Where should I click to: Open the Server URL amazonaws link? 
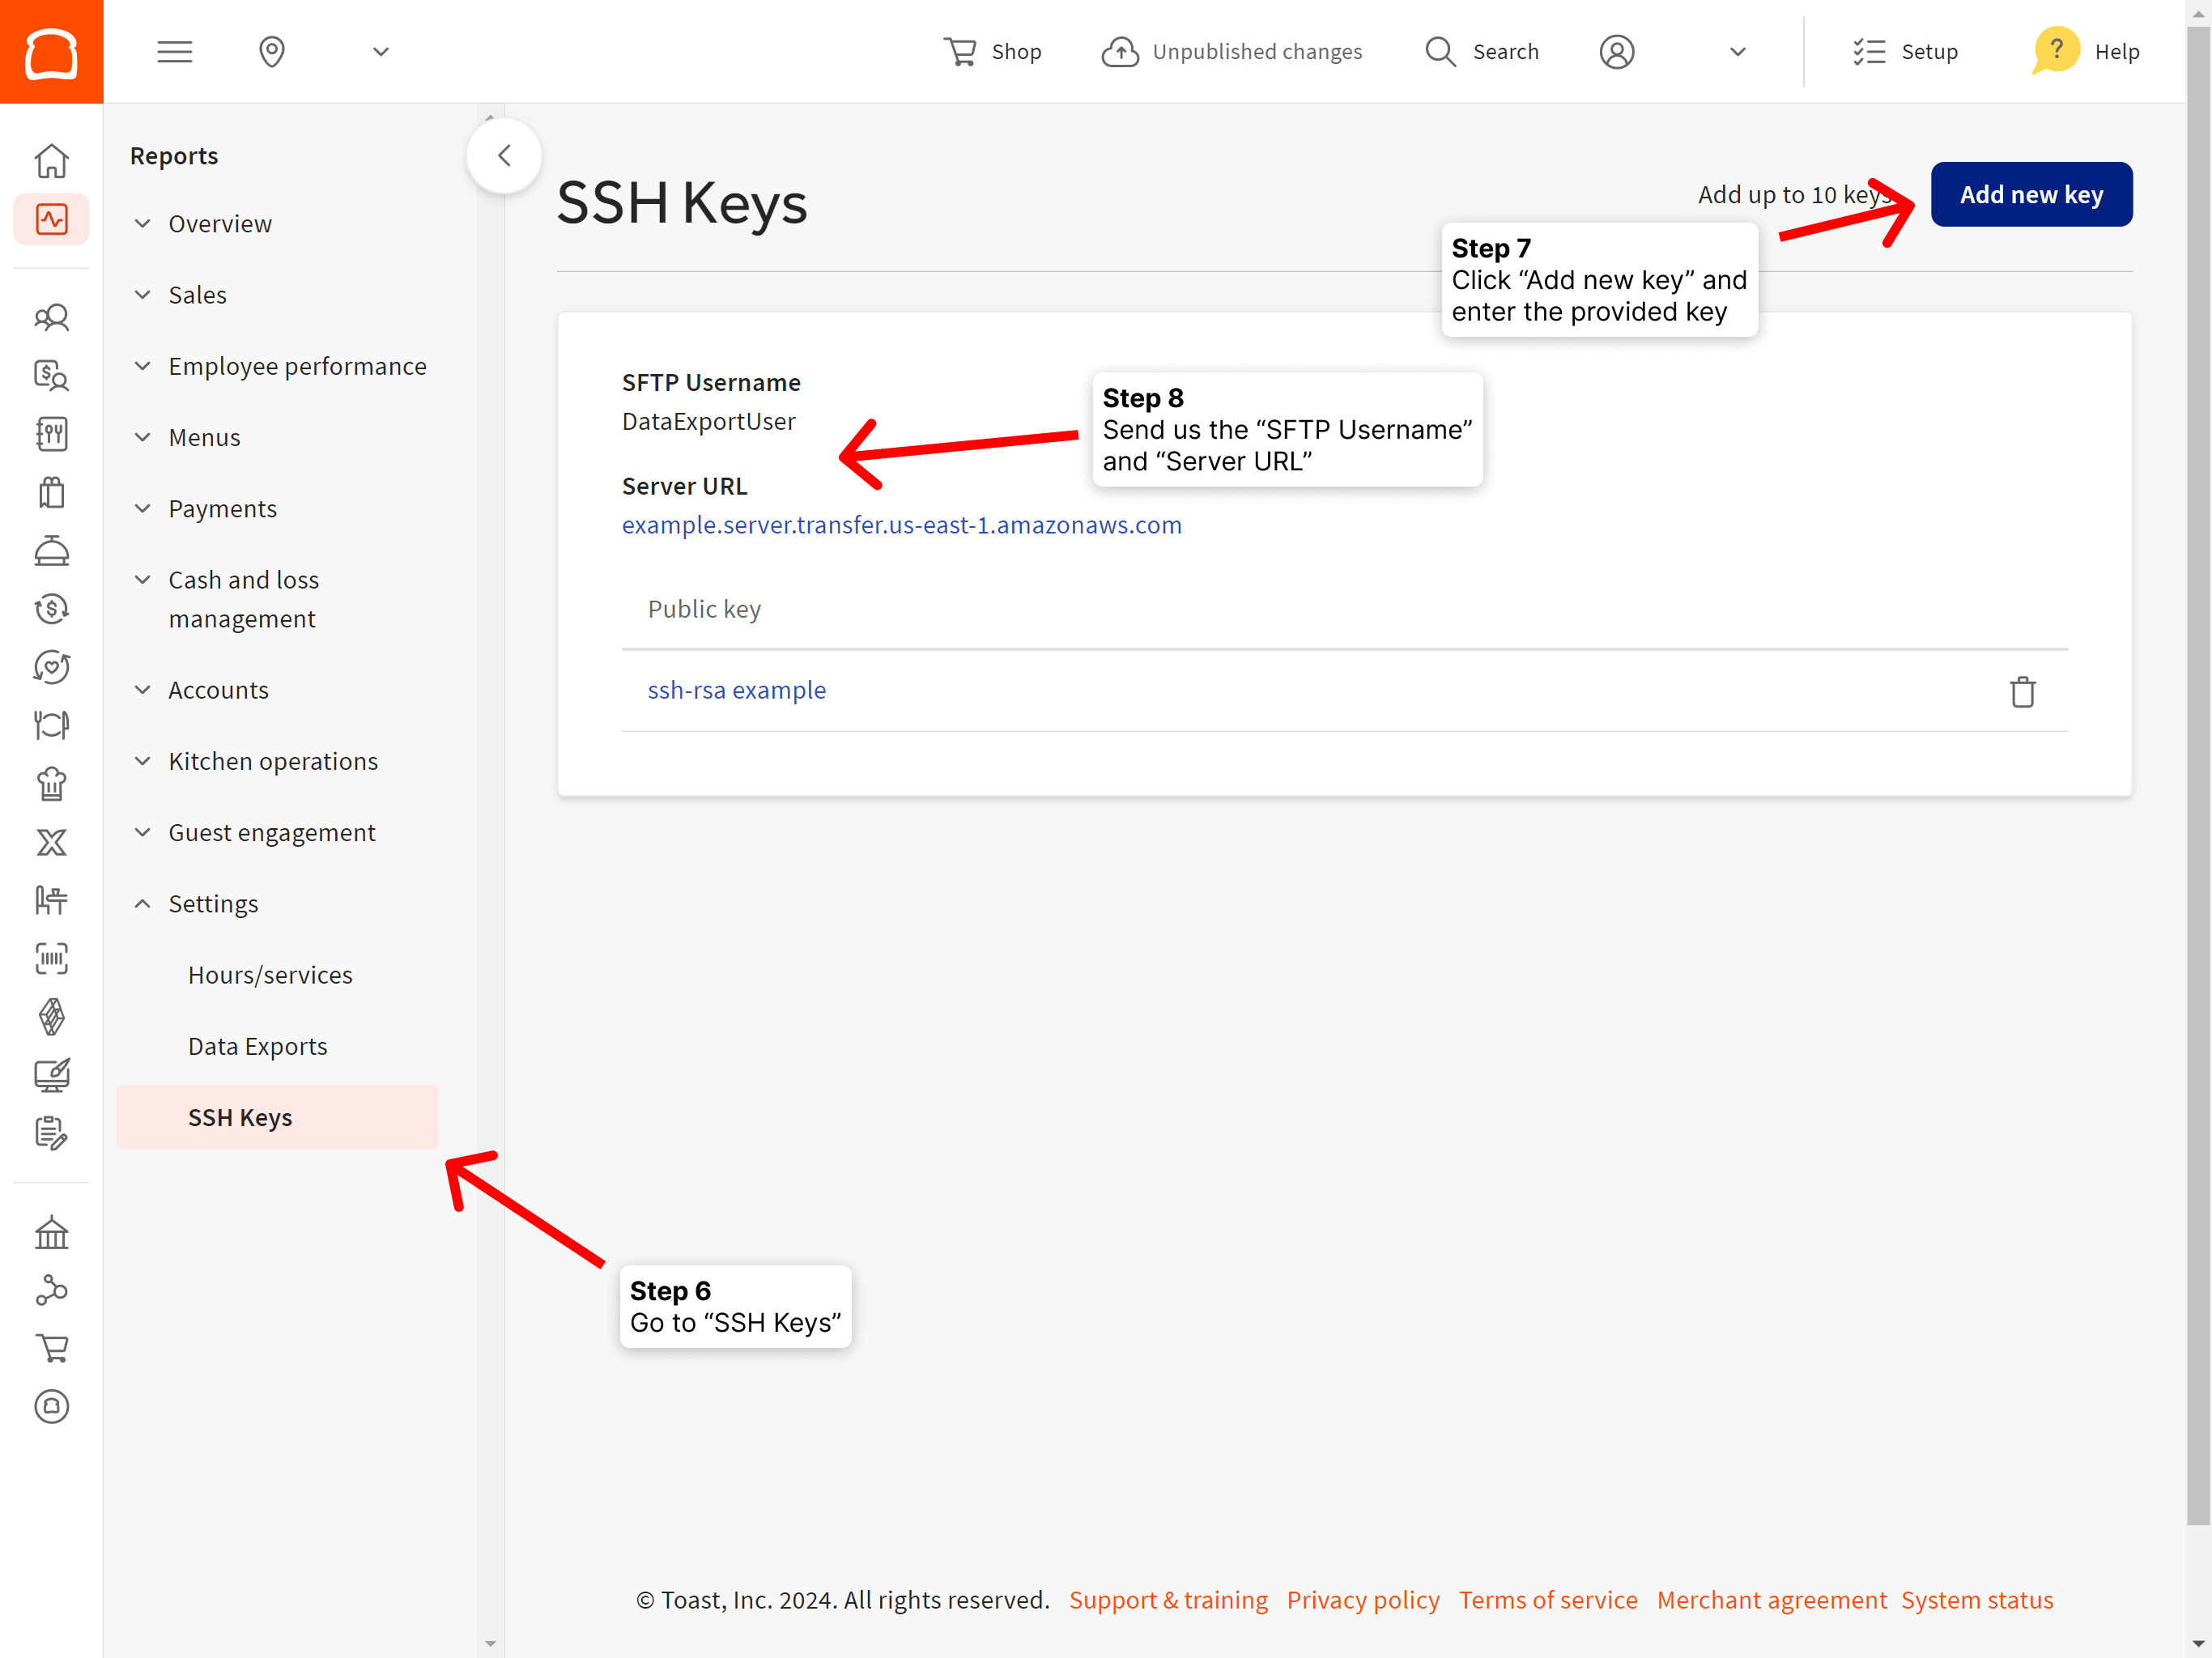pyautogui.click(x=901, y=525)
